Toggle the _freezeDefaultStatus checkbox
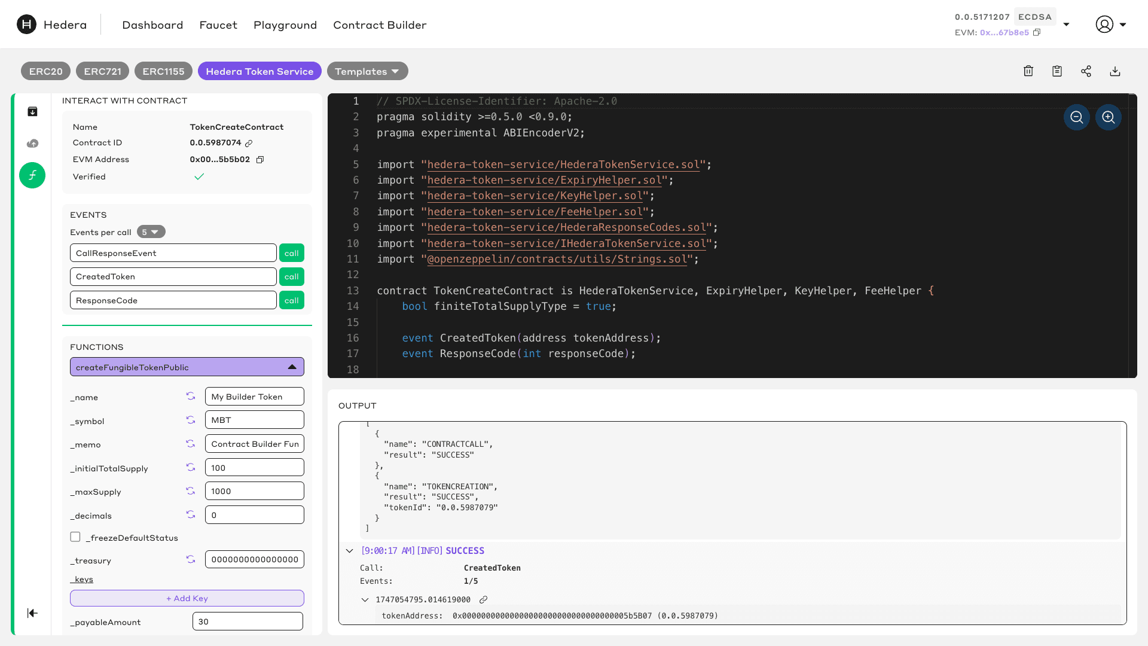Screen dimensions: 1148x646 75,537
